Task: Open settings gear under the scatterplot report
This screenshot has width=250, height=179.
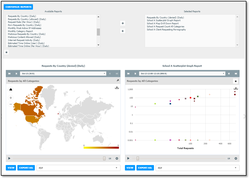Action: point(236,158)
